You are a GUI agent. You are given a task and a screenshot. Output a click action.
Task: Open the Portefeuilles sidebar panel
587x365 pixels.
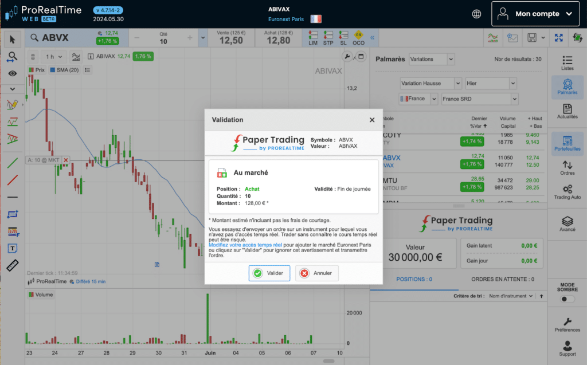tap(567, 143)
